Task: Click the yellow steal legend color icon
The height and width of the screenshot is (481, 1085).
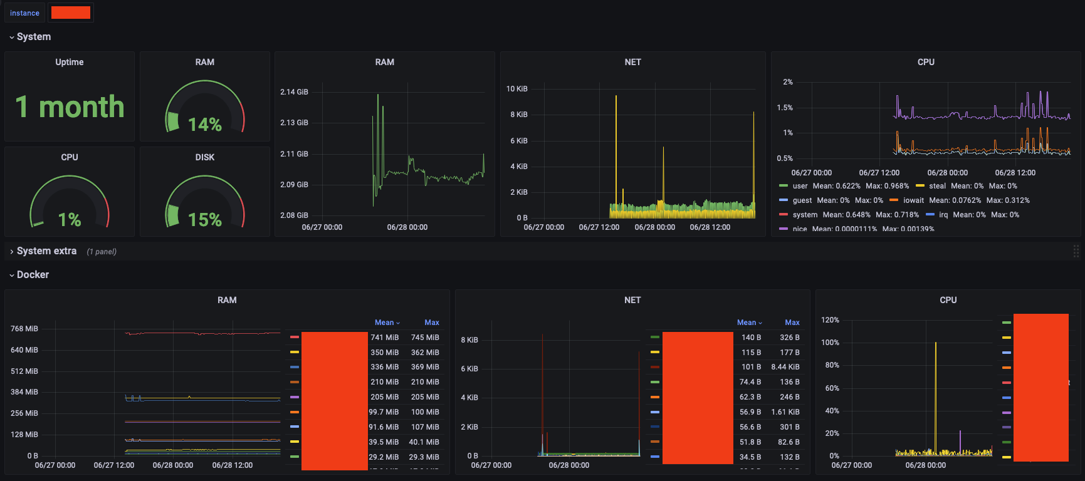Action: click(920, 186)
